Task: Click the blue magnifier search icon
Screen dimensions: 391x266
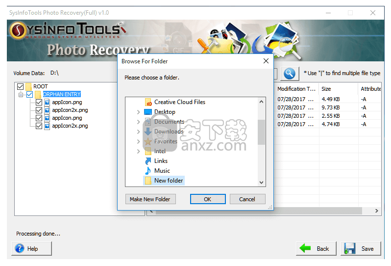Action: (x=290, y=74)
